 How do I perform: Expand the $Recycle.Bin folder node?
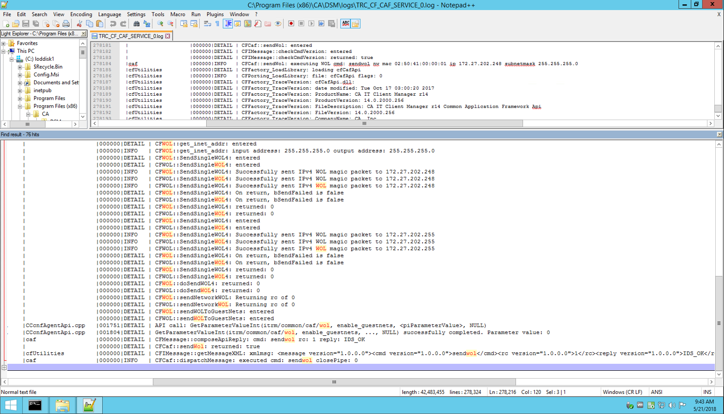click(20, 67)
